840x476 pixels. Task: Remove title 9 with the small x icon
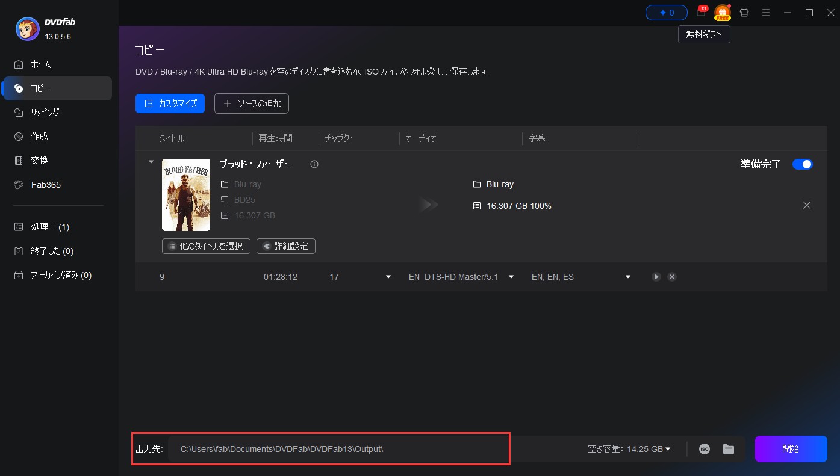[x=672, y=277]
